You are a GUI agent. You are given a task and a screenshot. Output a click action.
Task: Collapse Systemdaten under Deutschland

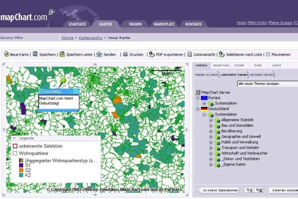pyautogui.click(x=204, y=115)
